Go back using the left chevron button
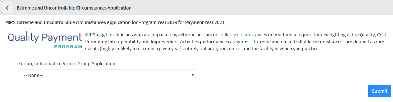Viewport: 393px width, 102px height. 7,8
